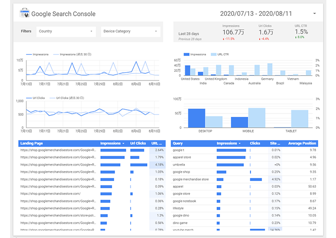Image resolution: width=336 pixels, height=238 pixels.
Task: Open the date range dropdown arrow
Action: pyautogui.click(x=314, y=13)
